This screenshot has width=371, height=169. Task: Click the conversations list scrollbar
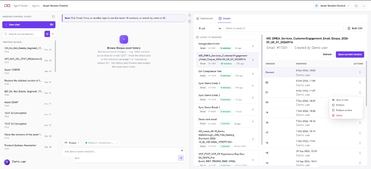(x=55, y=56)
